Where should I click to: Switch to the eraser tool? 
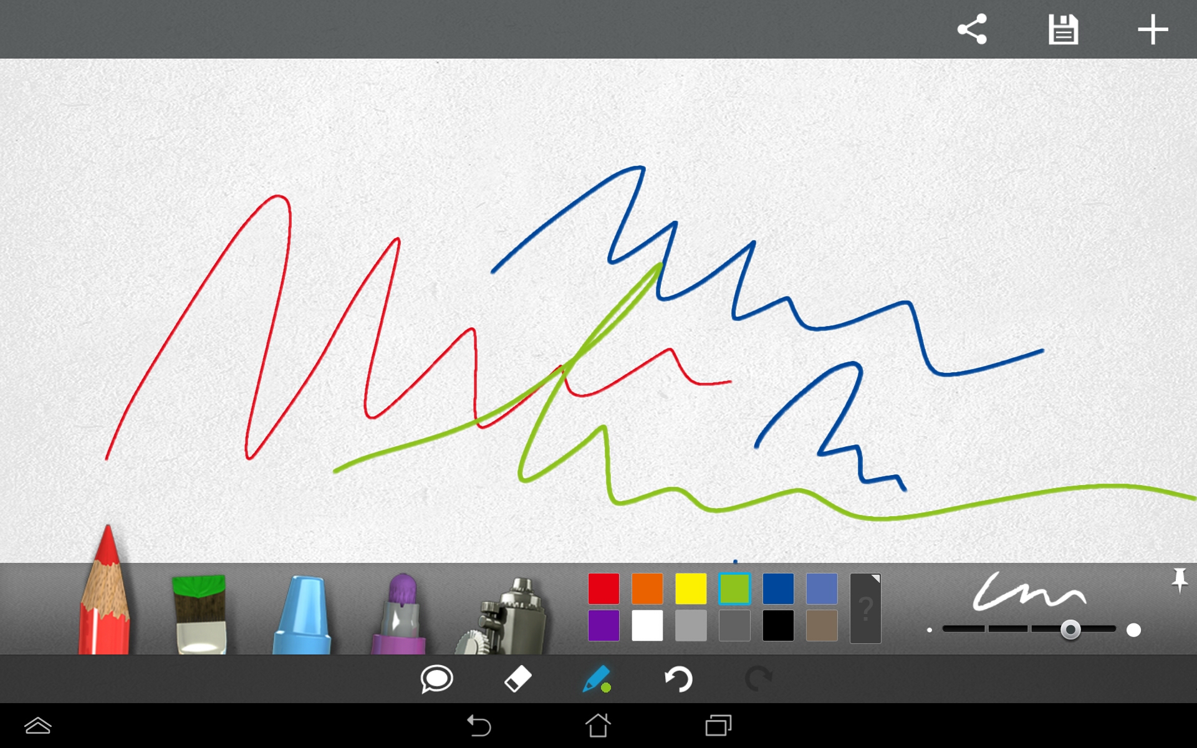517,679
